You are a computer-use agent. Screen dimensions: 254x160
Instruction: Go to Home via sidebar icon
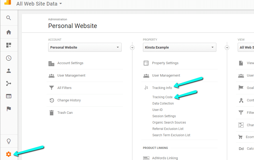click(9, 32)
